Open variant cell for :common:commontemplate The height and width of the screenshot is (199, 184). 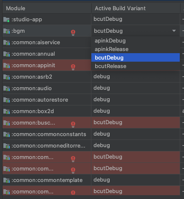point(136,180)
